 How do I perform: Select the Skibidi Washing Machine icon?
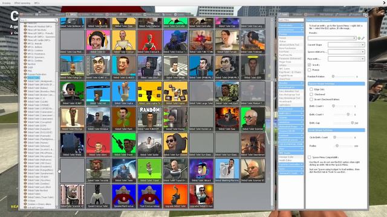click(x=227, y=171)
